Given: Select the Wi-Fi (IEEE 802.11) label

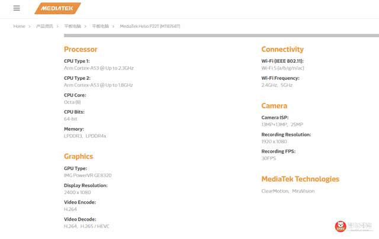Looking at the screenshot, I should click(282, 61).
